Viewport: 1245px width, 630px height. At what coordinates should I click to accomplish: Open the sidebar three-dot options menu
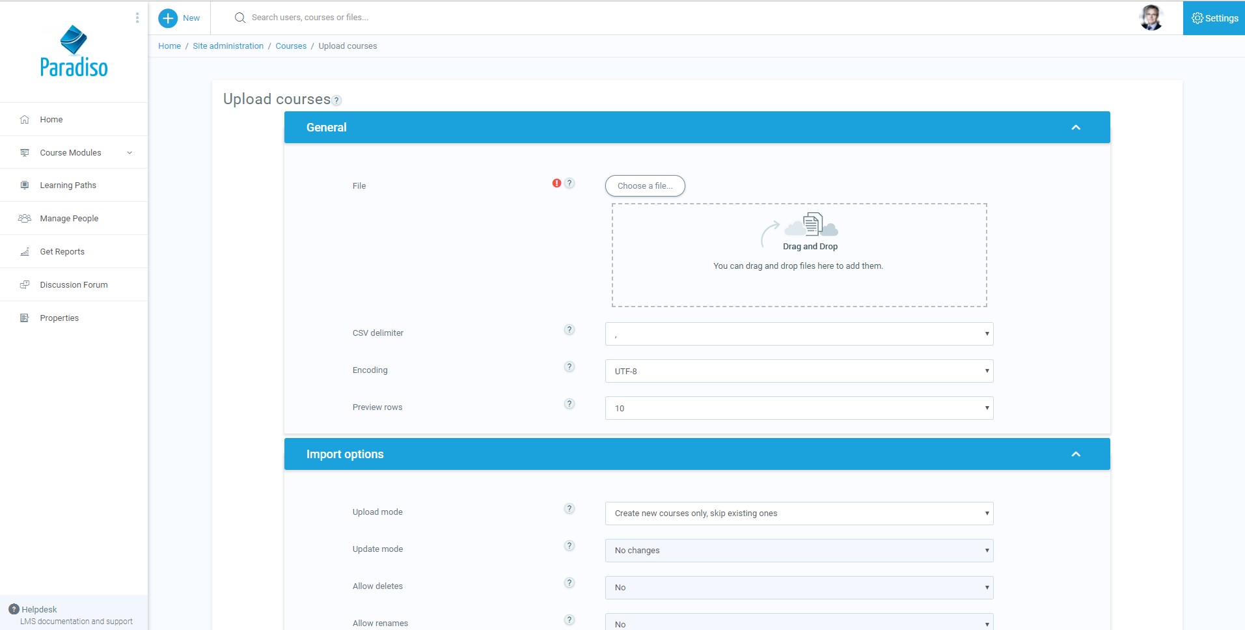pos(137,18)
